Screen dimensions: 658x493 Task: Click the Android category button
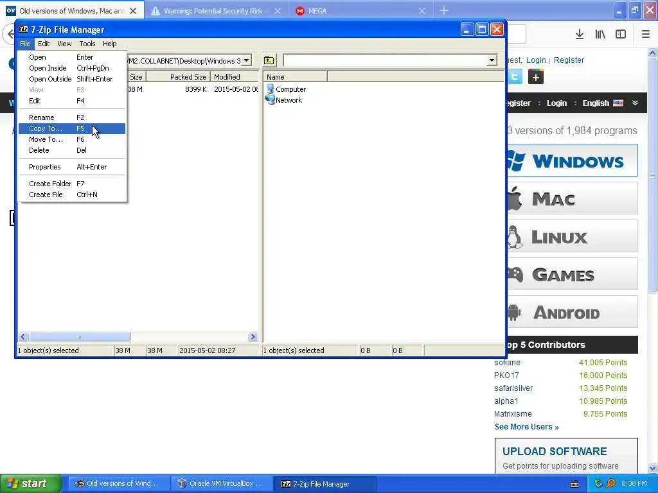pos(573,312)
